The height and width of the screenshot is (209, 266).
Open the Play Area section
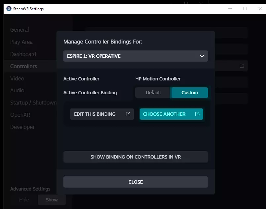(21, 42)
